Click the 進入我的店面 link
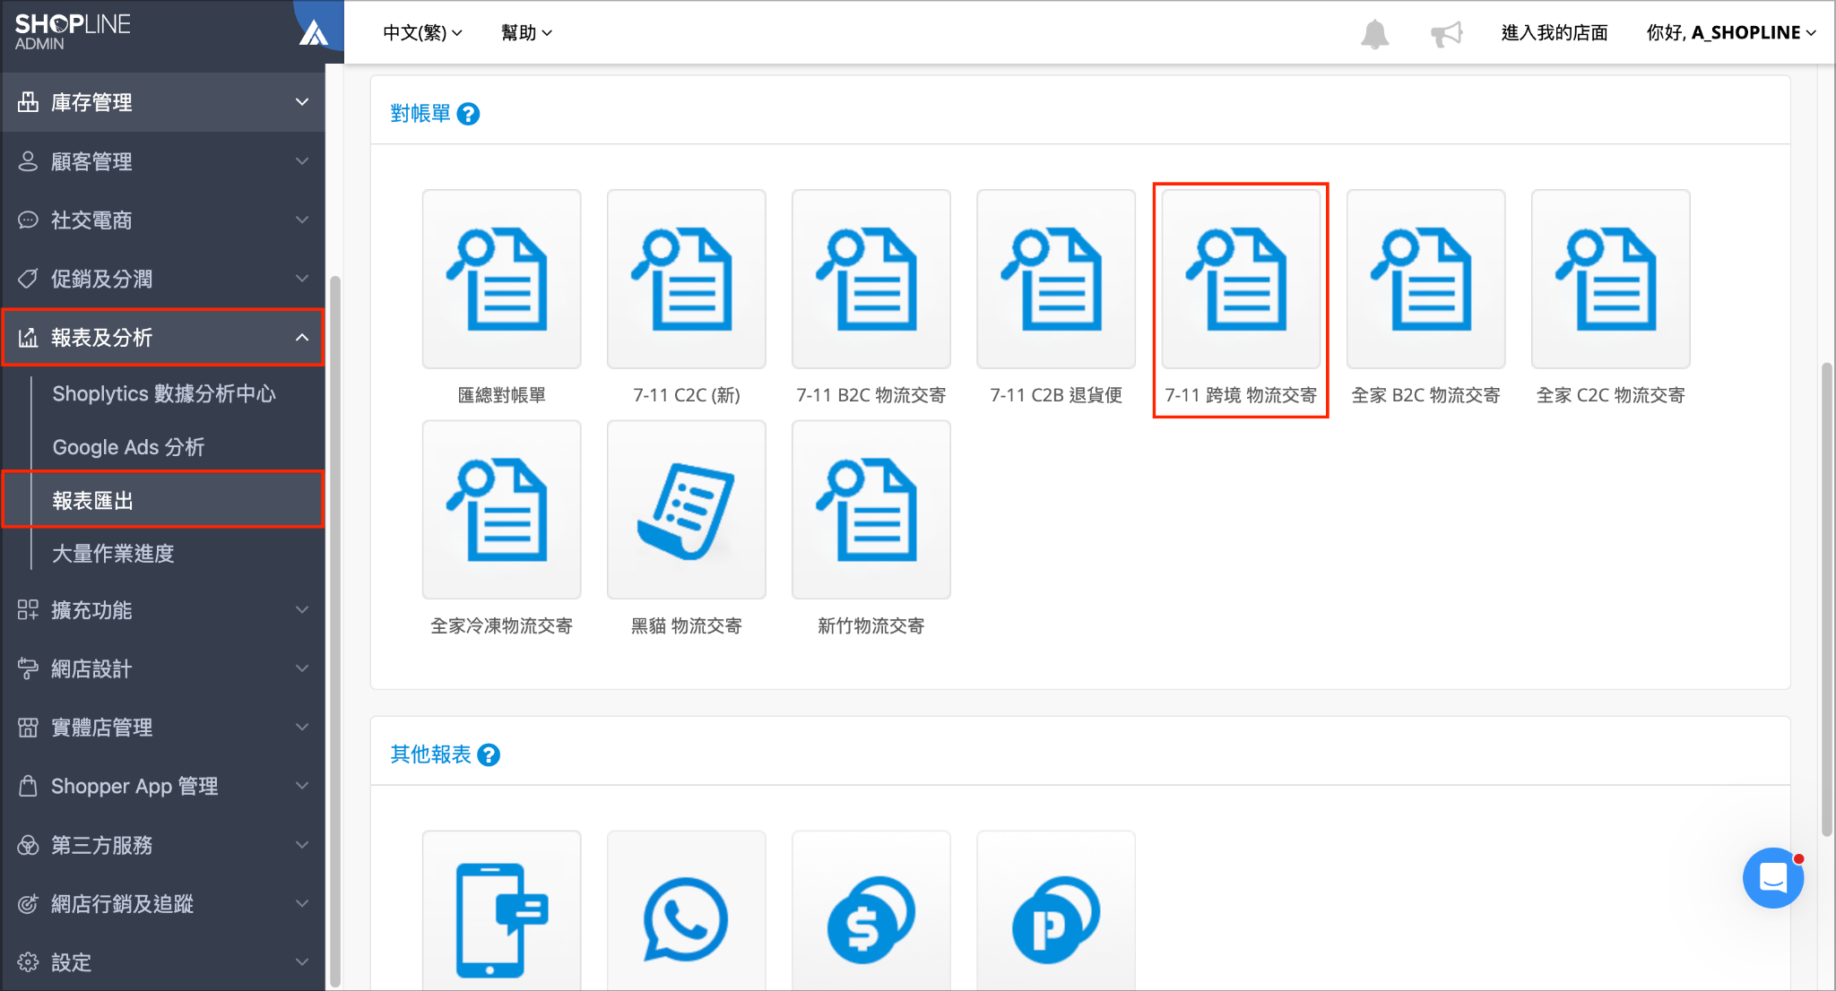The height and width of the screenshot is (991, 1836). [1555, 32]
